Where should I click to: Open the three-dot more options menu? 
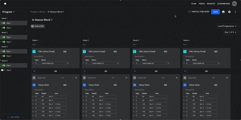235,12
